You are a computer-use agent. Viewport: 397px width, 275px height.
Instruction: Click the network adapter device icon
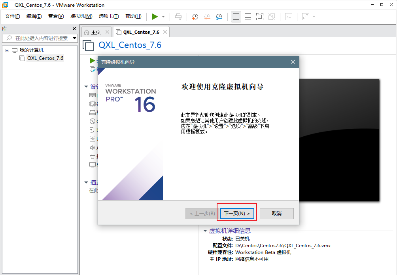[x=93, y=130]
